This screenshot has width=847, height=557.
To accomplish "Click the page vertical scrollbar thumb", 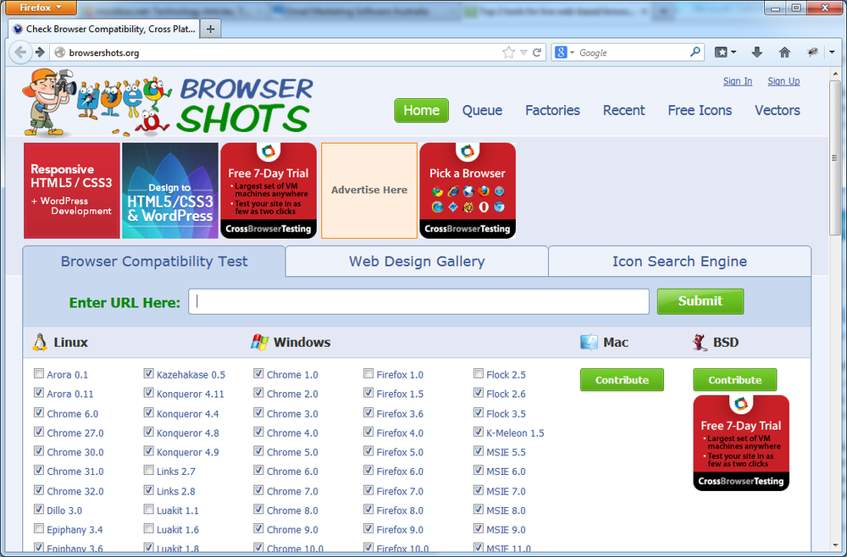I will point(835,157).
